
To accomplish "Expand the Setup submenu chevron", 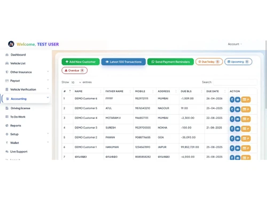I will (x=48, y=133).
